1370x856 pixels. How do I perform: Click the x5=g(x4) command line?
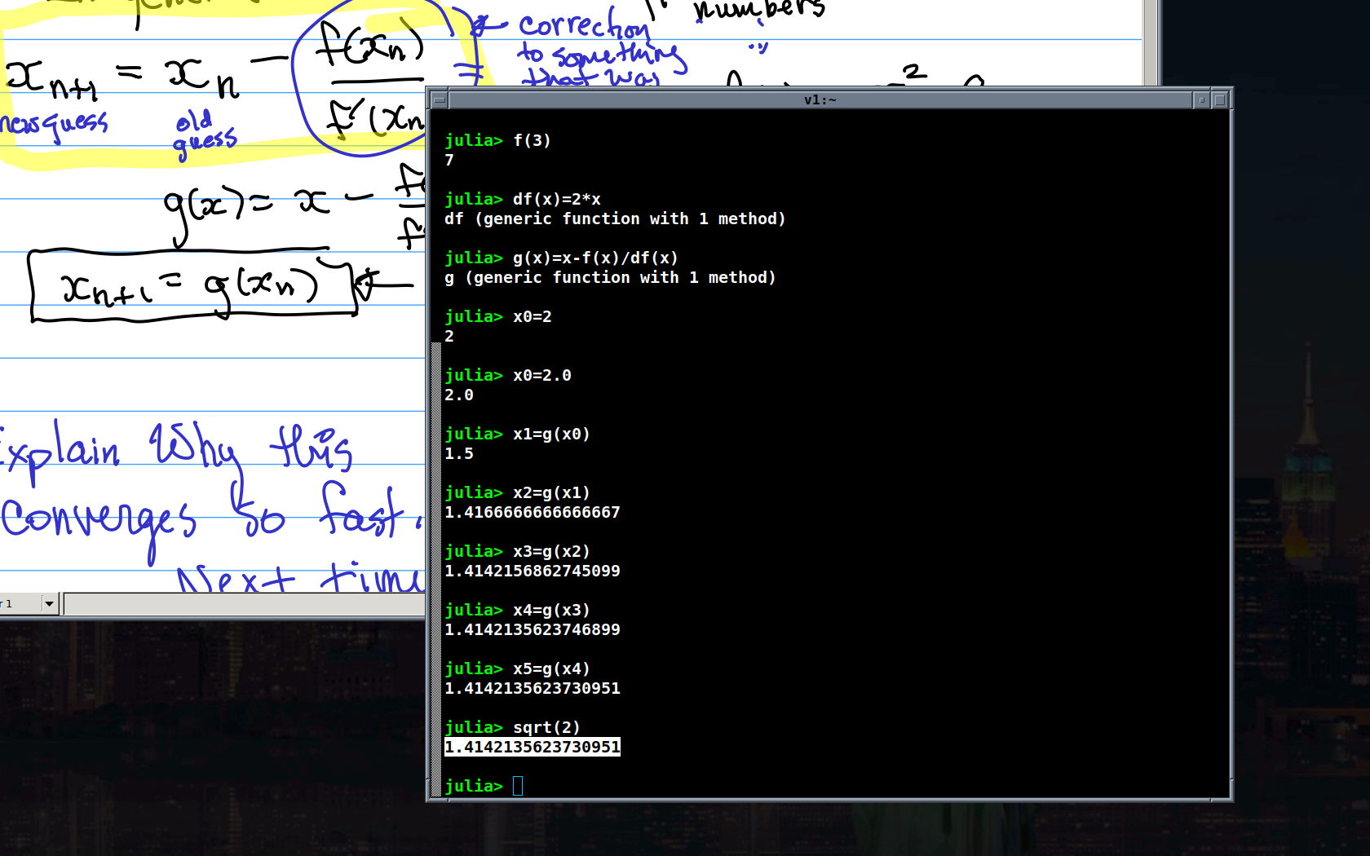(550, 668)
